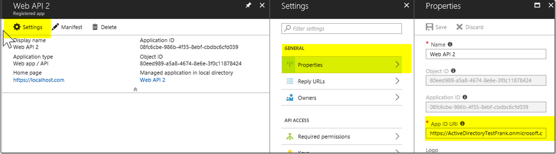556x154 pixels.
Task: Click the search magnifier icon in filter box
Action: pyautogui.click(x=288, y=29)
